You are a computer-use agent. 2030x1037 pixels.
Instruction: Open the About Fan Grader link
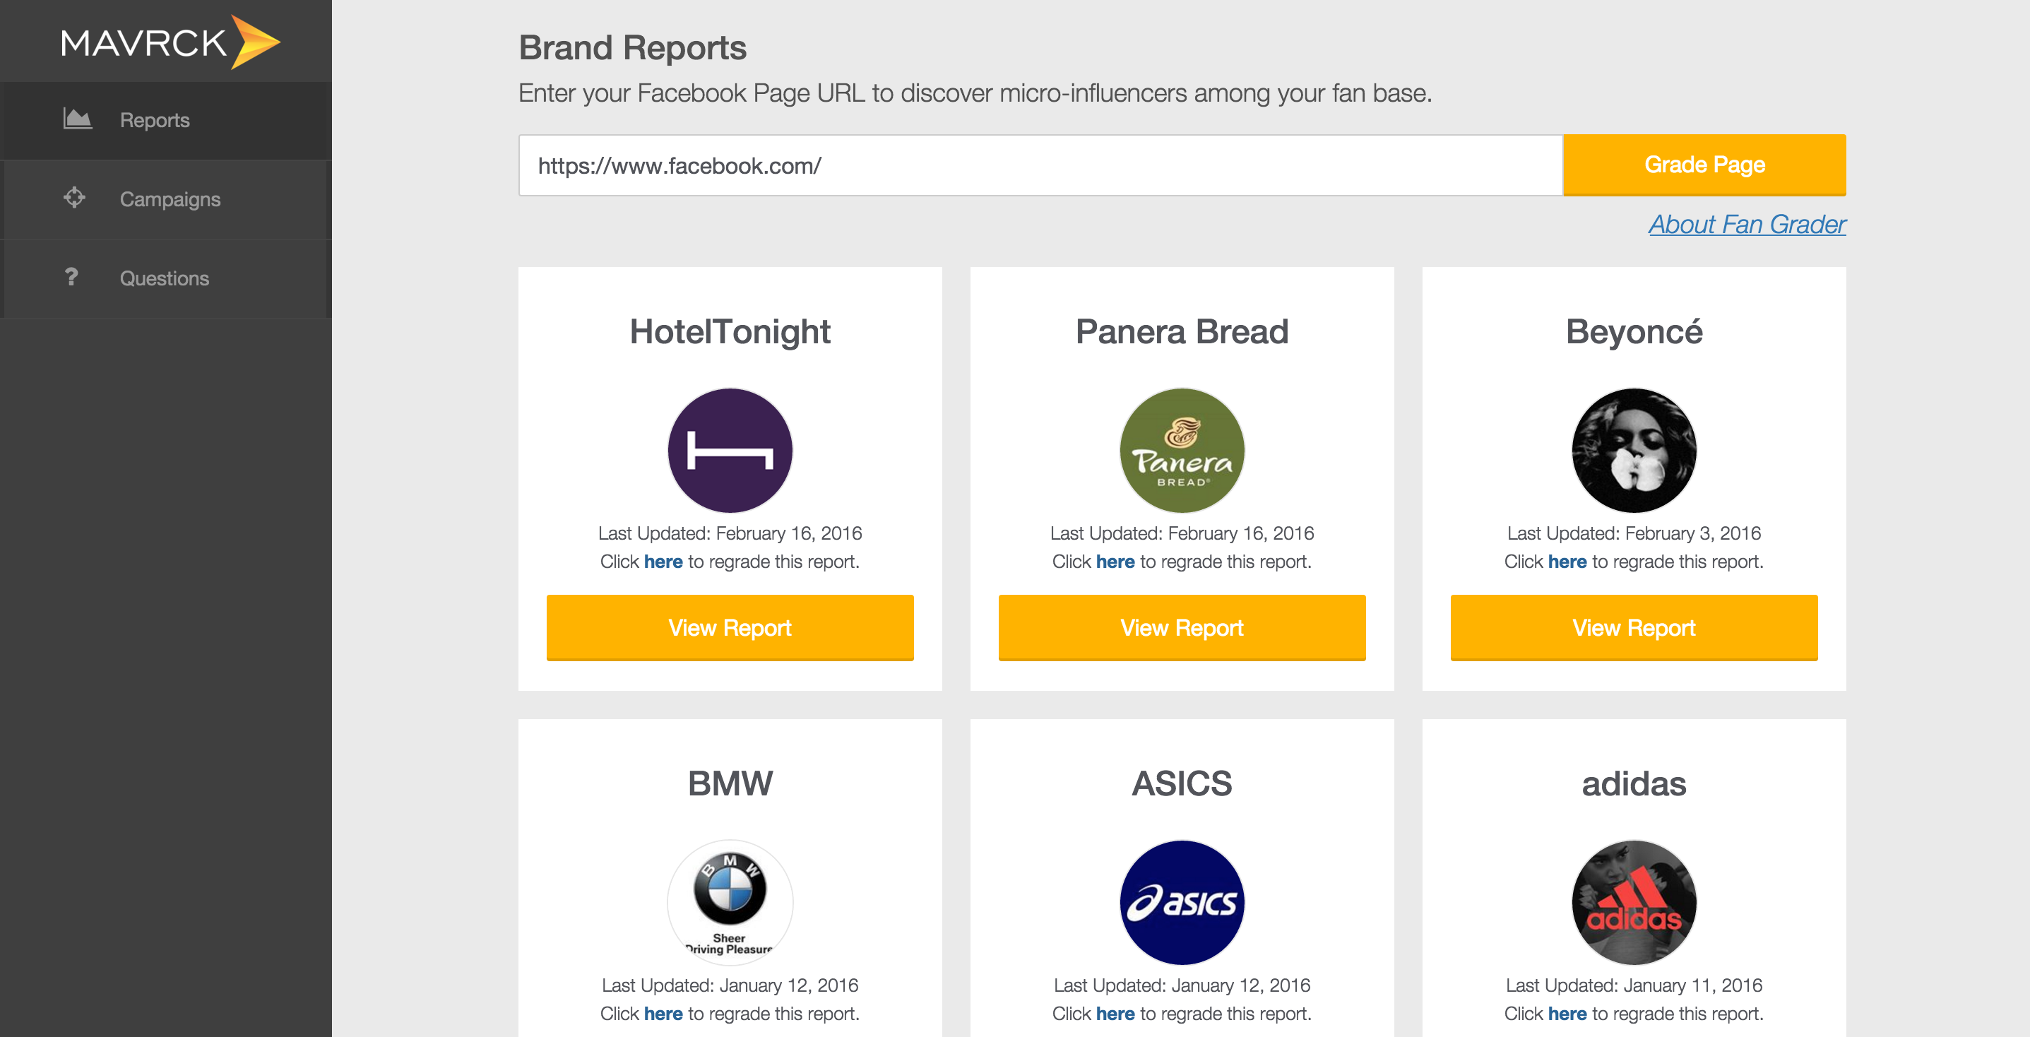click(x=1746, y=225)
